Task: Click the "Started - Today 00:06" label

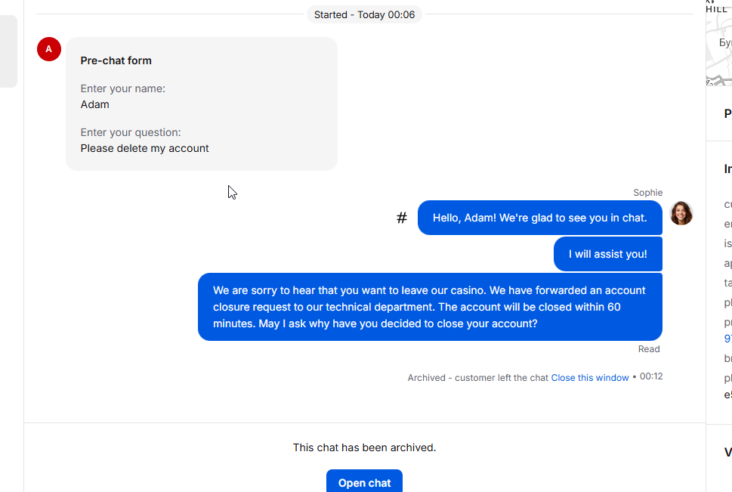Action: tap(364, 14)
